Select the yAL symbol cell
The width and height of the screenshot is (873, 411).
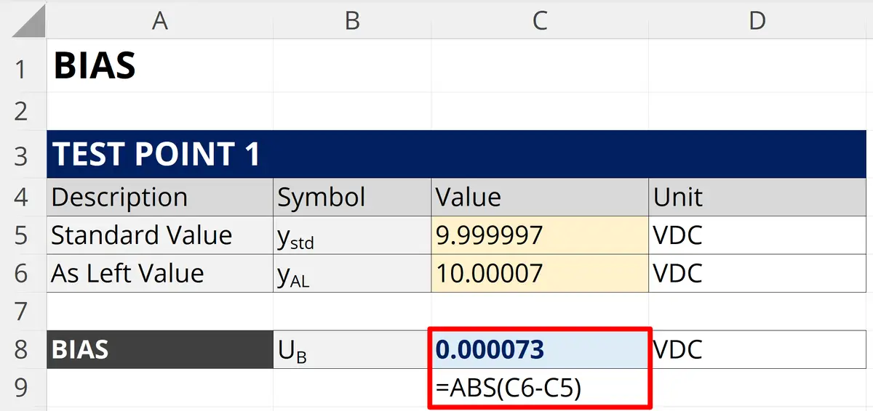(x=352, y=273)
